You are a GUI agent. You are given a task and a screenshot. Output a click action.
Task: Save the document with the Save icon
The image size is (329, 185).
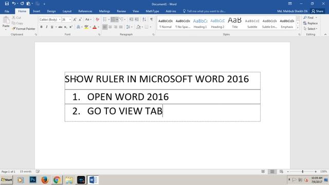pyautogui.click(x=7, y=4)
